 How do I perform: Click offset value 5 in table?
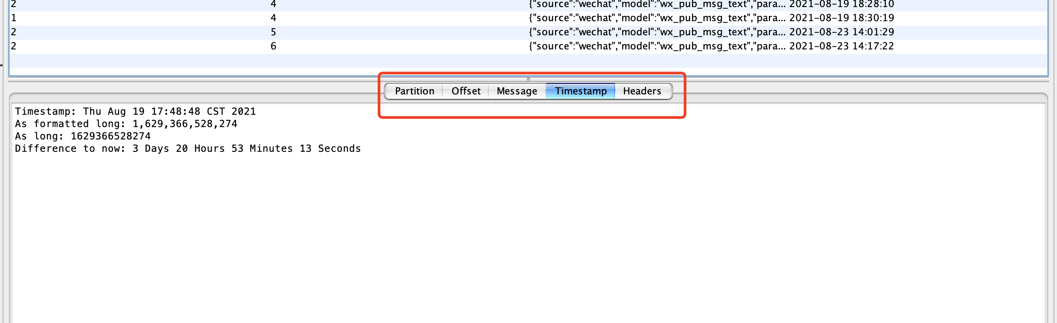[274, 32]
